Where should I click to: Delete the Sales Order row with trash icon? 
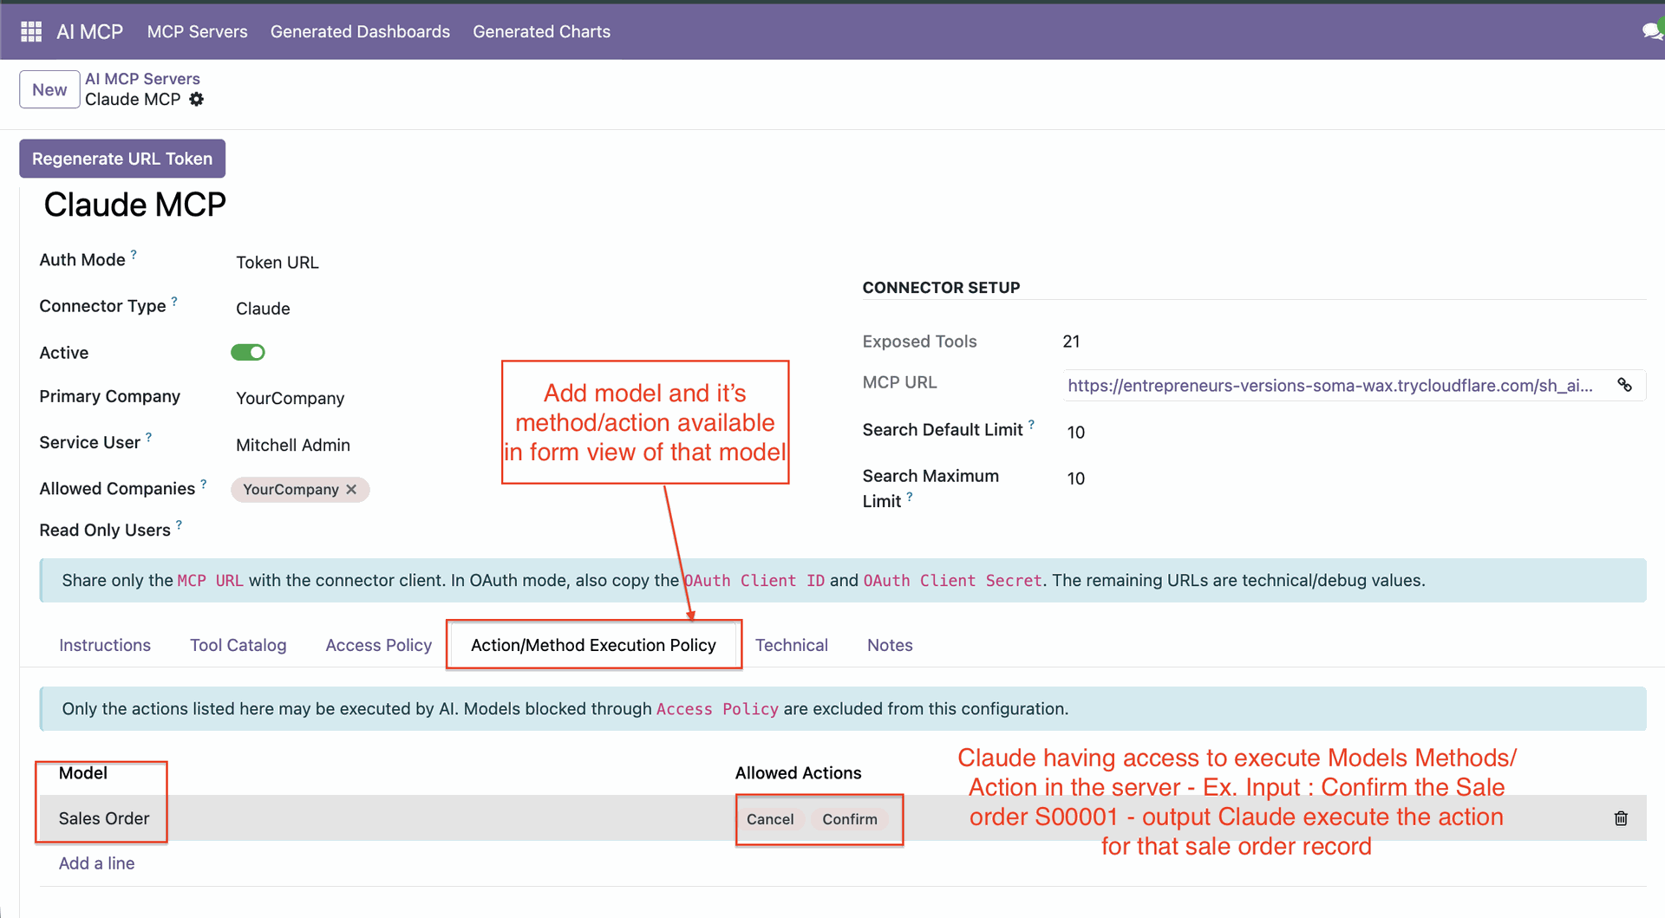click(1621, 818)
